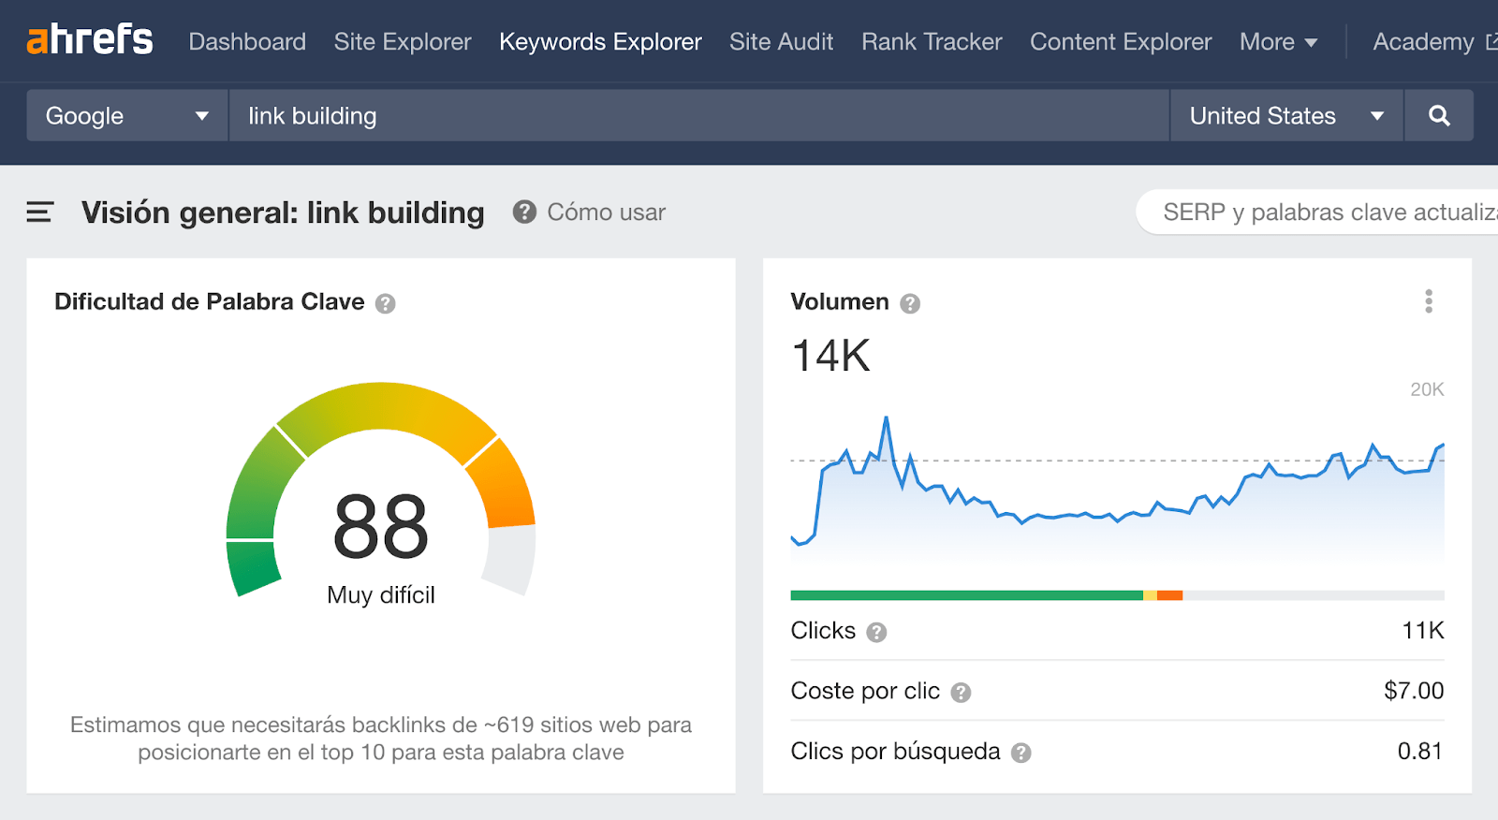
Task: Click help icon next to Coste por clic
Action: (961, 693)
